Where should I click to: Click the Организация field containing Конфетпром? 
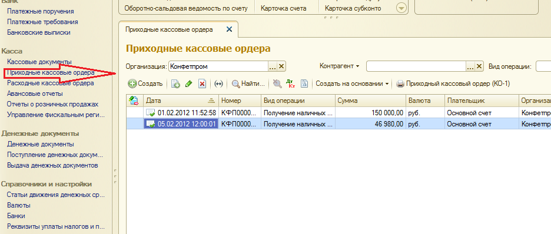coord(218,66)
